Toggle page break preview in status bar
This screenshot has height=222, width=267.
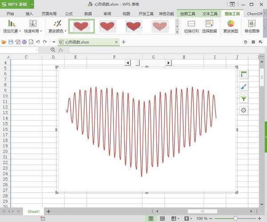click(x=162, y=218)
